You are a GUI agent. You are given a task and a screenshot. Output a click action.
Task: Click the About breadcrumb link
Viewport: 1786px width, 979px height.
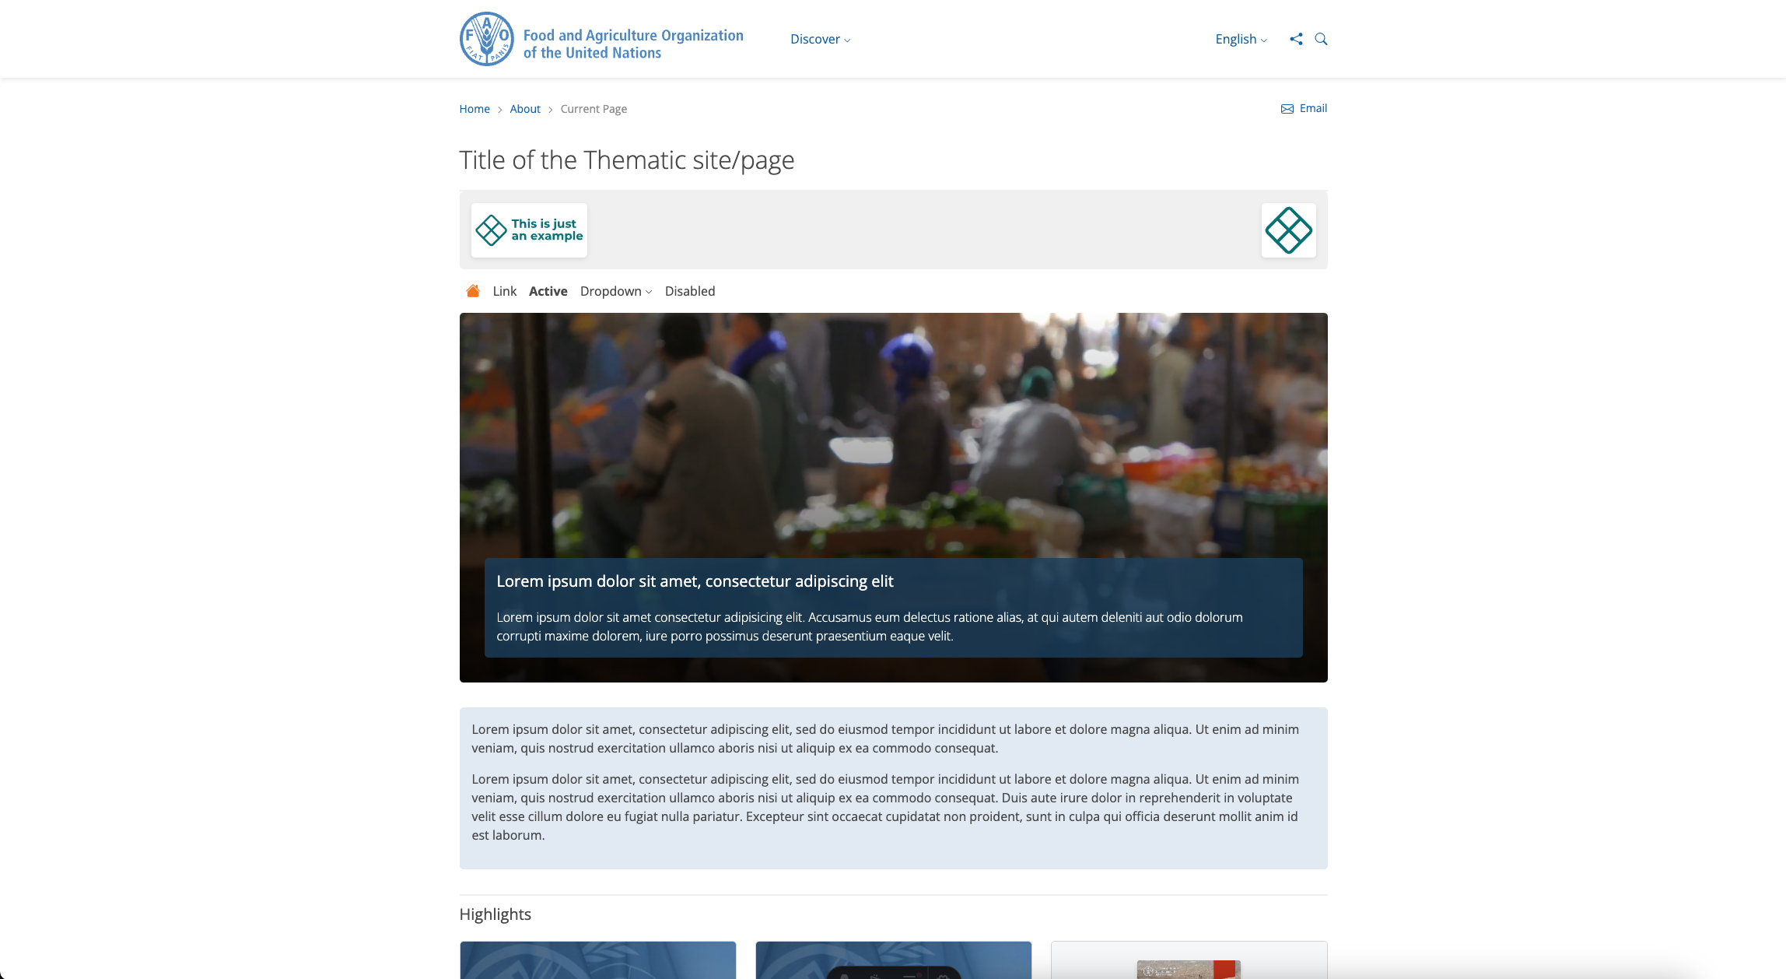pyautogui.click(x=524, y=108)
